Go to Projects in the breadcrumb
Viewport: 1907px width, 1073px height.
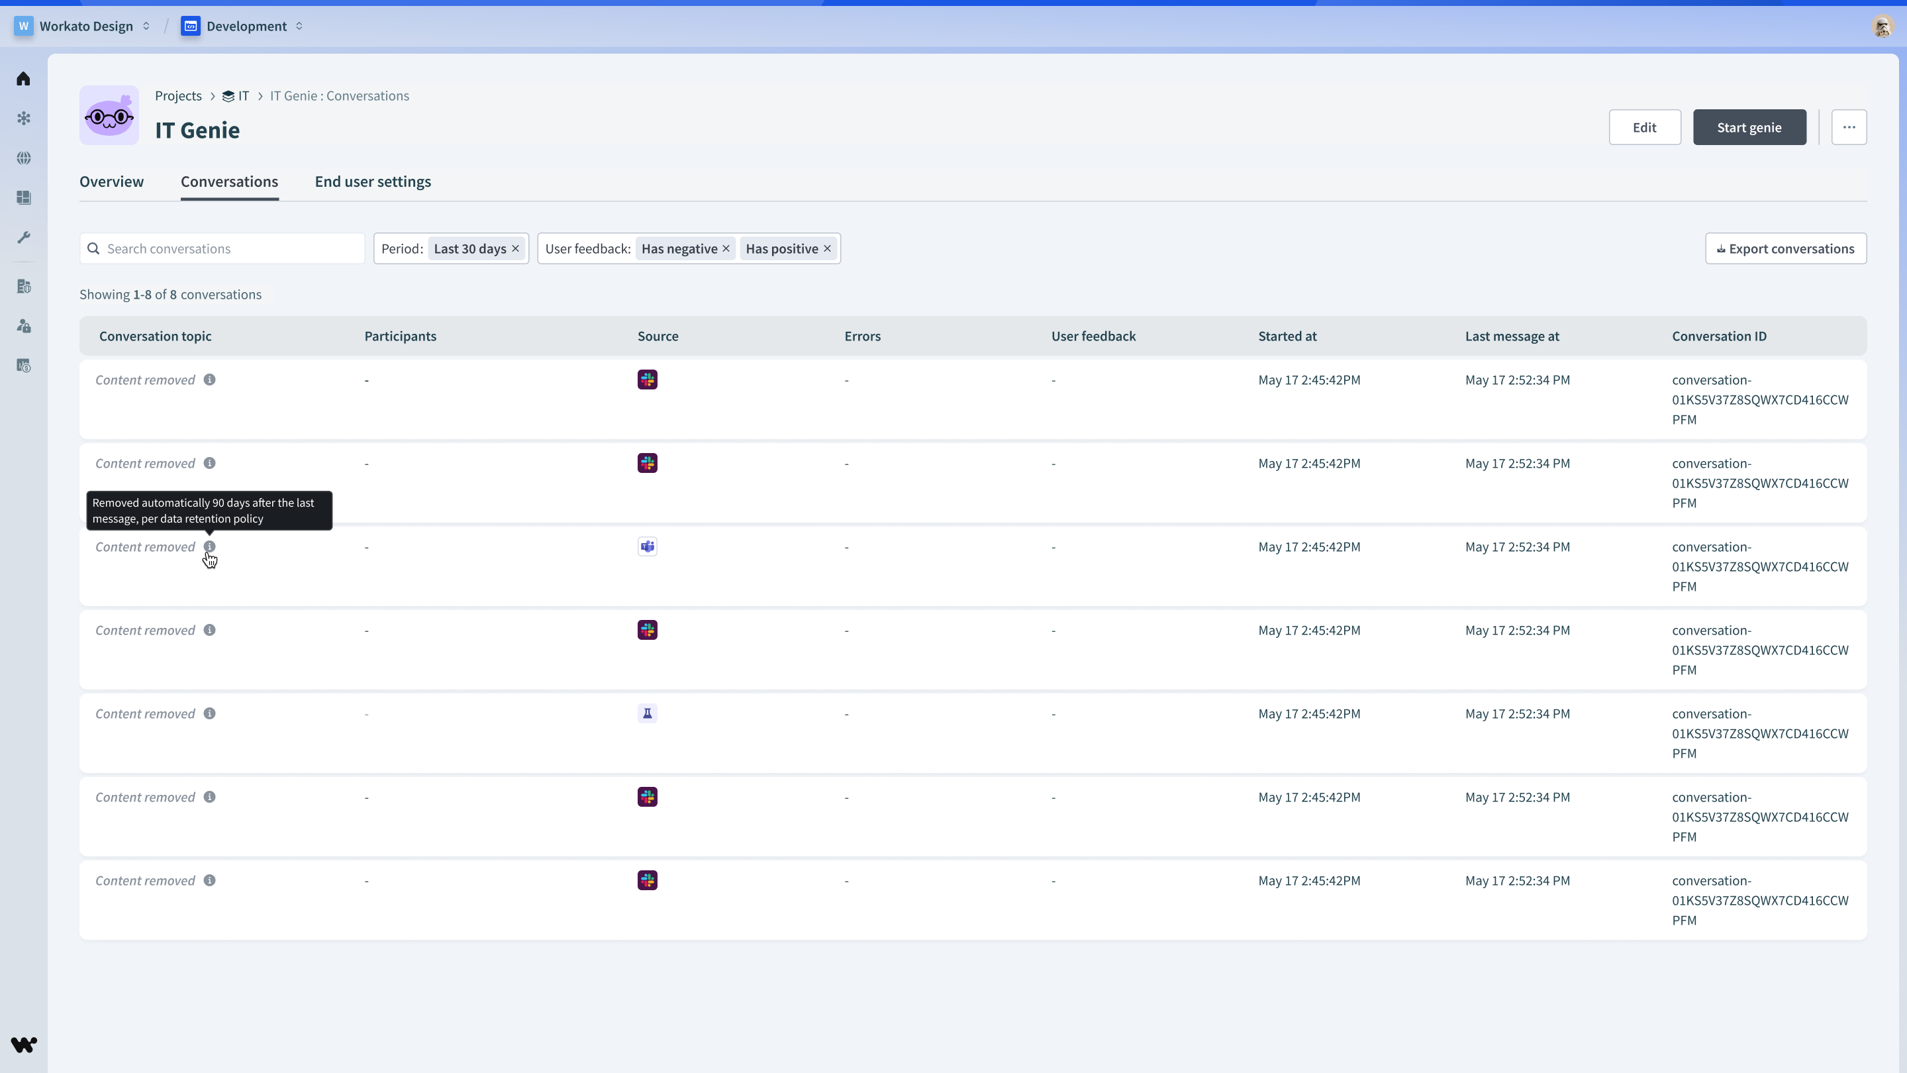pos(178,96)
